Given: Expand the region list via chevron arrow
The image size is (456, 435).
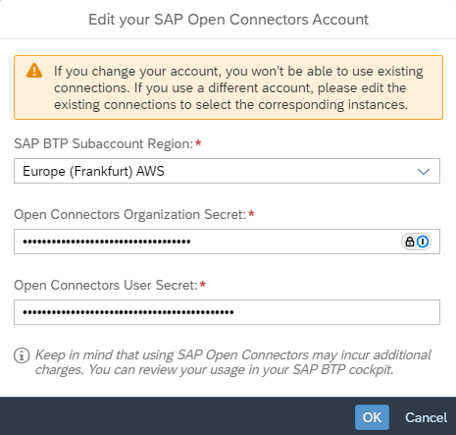Looking at the screenshot, I should pos(424,171).
